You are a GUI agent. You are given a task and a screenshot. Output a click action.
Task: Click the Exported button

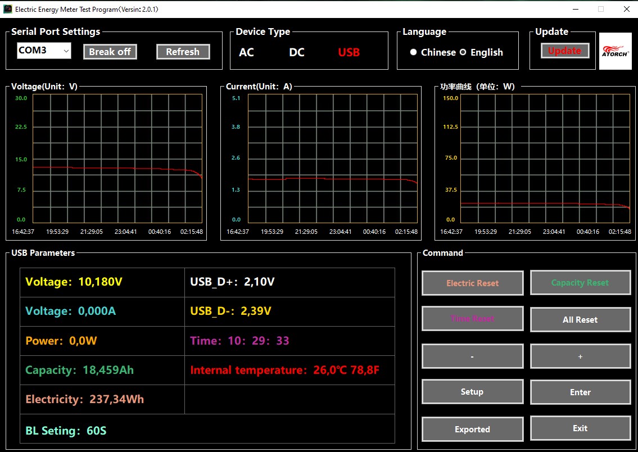[x=472, y=429]
